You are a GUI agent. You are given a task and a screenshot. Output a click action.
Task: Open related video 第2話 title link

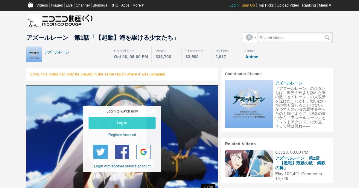(x=300, y=163)
